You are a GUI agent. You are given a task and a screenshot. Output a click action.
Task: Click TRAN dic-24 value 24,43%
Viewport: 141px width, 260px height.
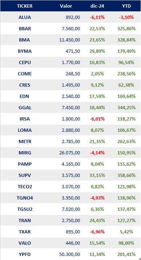(x=97, y=220)
